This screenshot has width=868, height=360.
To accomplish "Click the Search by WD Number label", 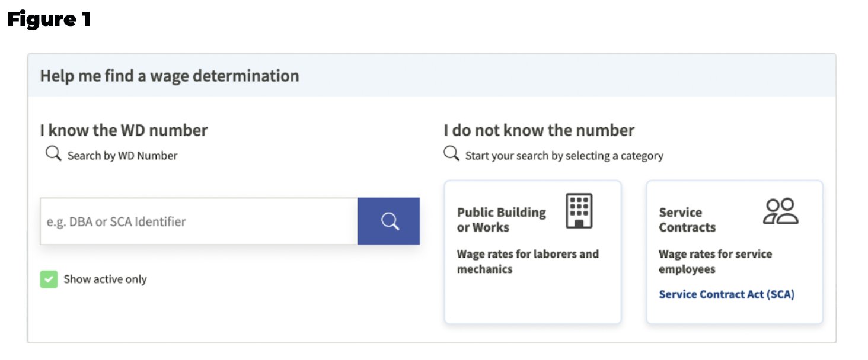I will tap(122, 156).
